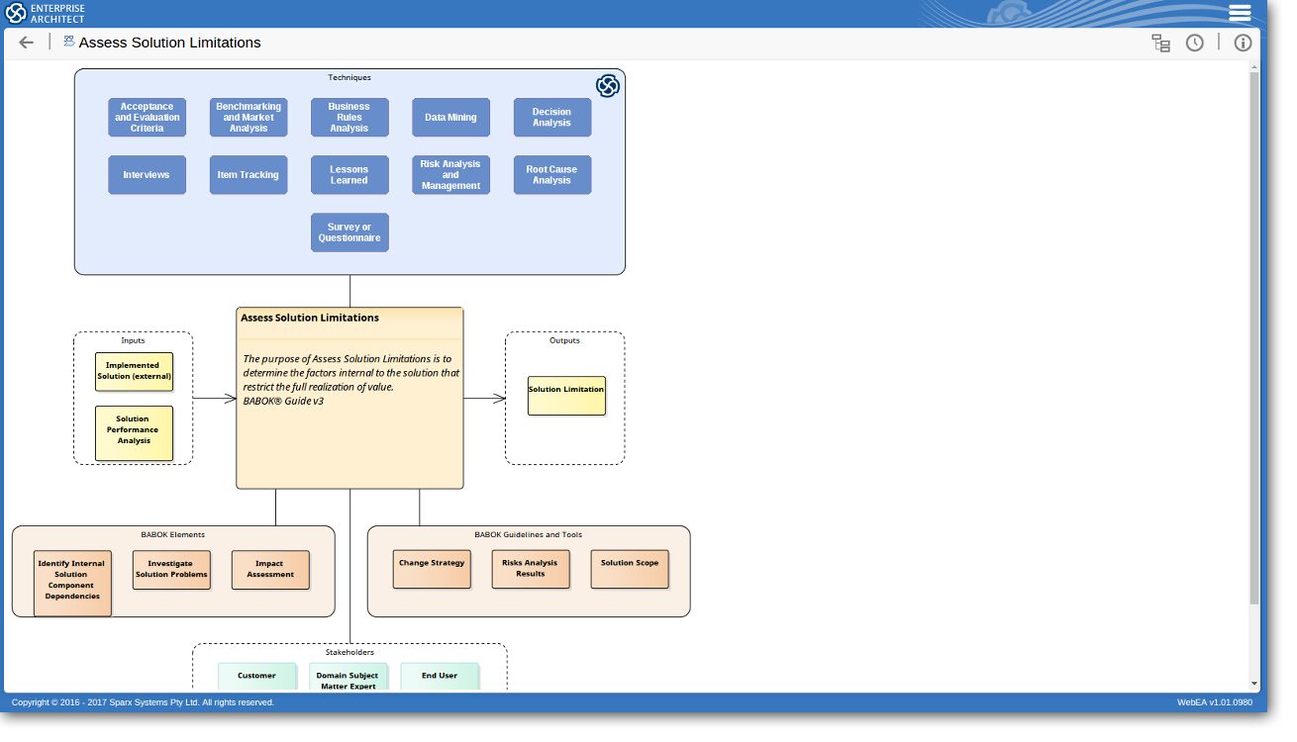Click the Lessons Learned box
Viewport: 1297px width, 742px height.
(x=349, y=175)
